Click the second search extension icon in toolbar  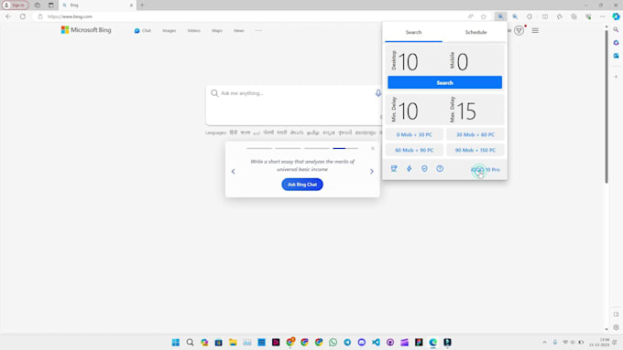pyautogui.click(x=515, y=16)
